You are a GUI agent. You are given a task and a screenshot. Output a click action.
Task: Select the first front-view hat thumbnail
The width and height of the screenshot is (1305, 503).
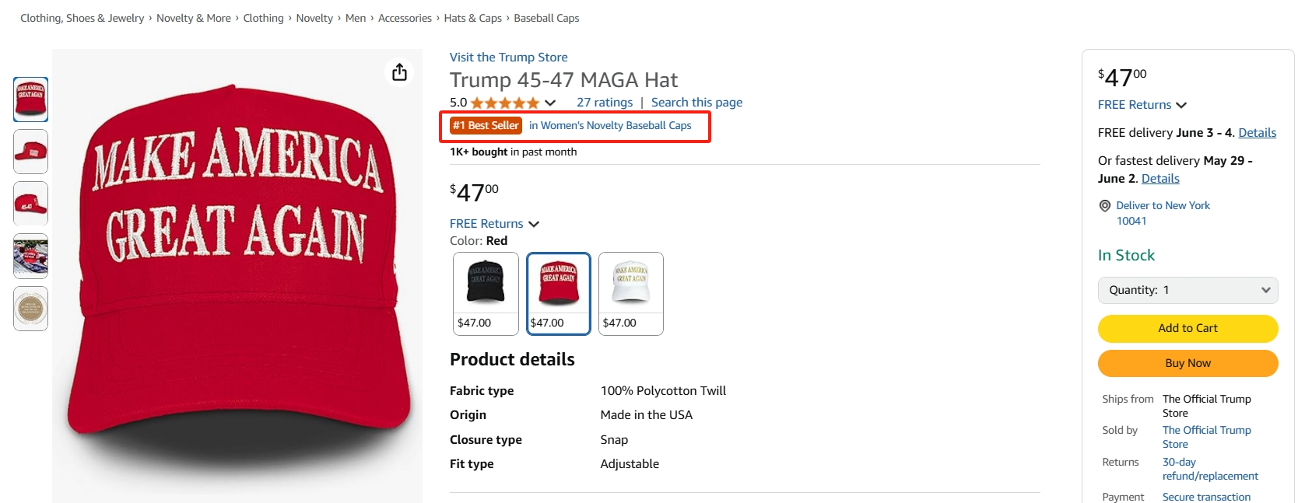pos(31,100)
